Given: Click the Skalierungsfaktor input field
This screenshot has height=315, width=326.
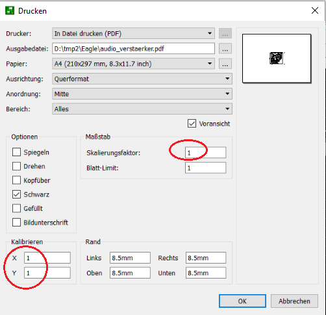Looking at the screenshot, I should click(x=205, y=153).
